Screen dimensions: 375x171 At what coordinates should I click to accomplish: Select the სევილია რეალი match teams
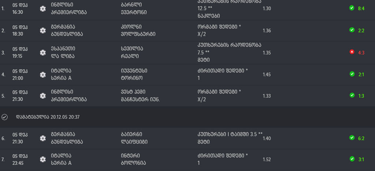[132, 52]
